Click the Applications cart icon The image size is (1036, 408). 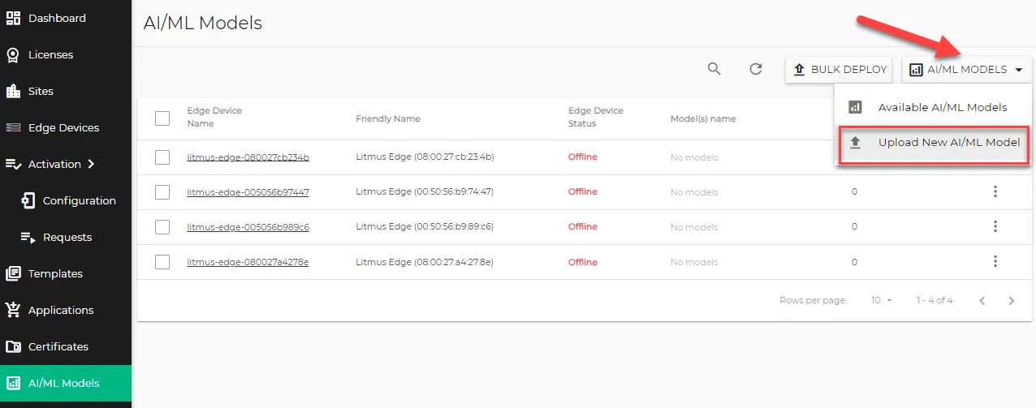(13, 310)
